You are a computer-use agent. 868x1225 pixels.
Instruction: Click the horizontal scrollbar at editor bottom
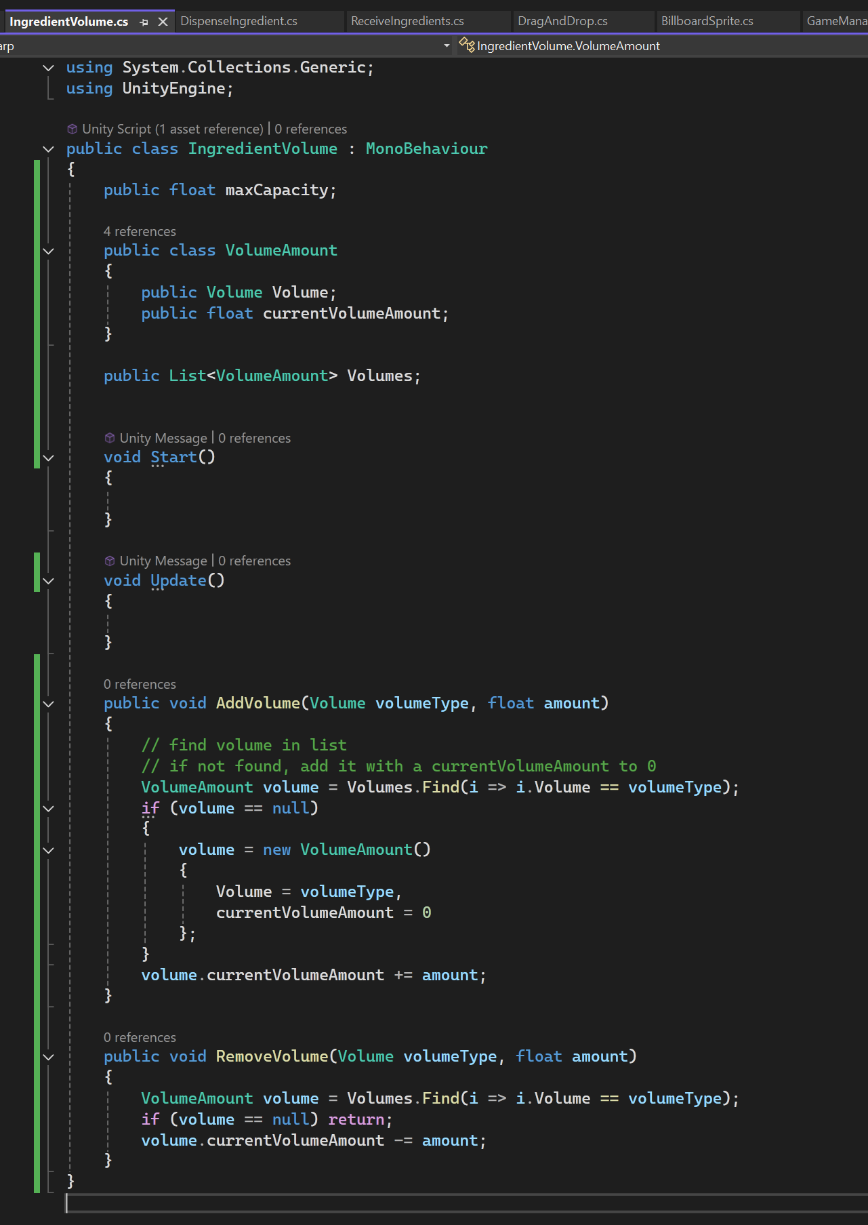(x=467, y=1203)
